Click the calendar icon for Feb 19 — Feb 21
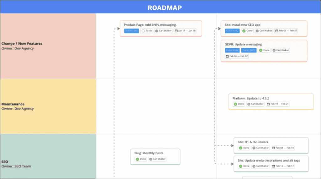The width and height of the screenshot is (321, 179). pos(268,104)
